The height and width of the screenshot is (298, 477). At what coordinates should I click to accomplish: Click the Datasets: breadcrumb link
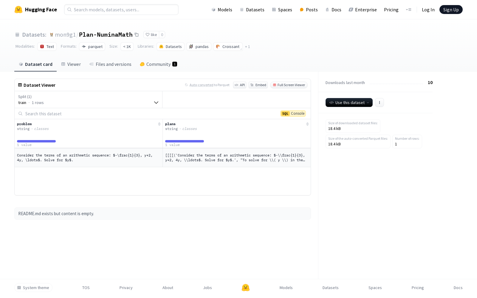(x=34, y=35)
